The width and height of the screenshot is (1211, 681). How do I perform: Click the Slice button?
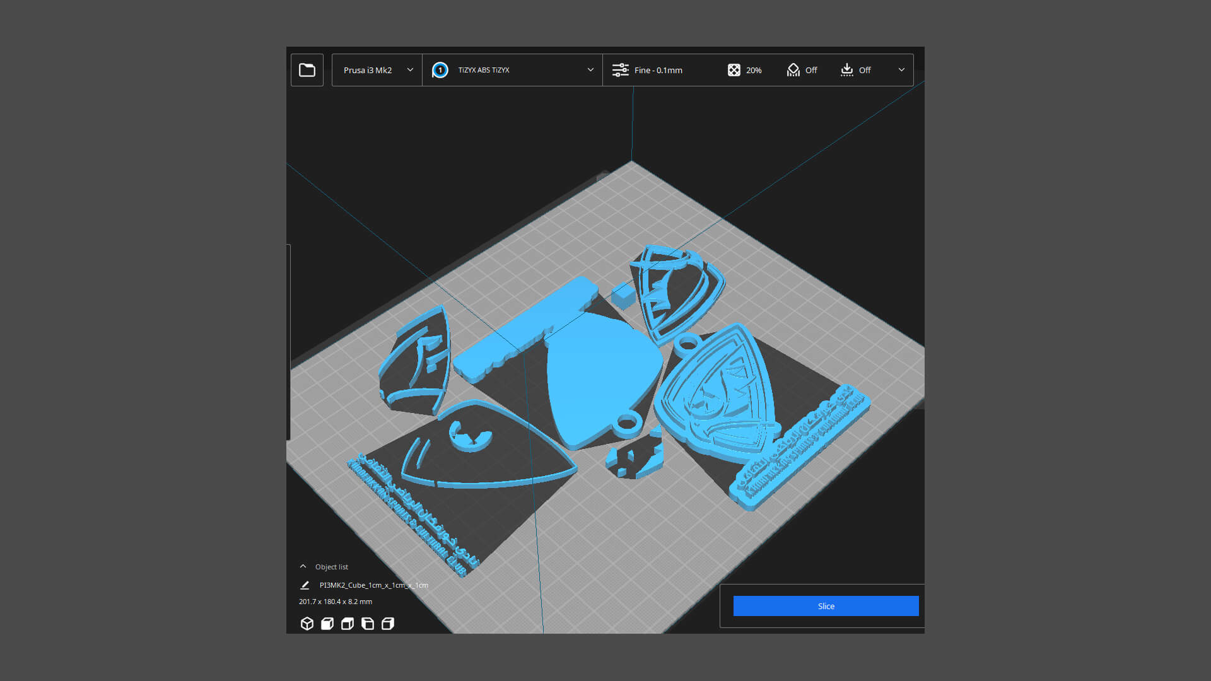click(826, 606)
